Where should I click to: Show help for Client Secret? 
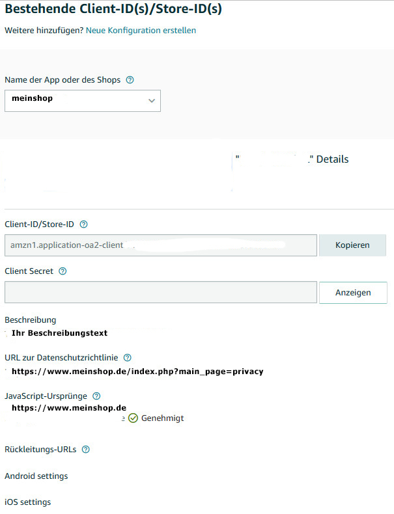click(x=63, y=271)
